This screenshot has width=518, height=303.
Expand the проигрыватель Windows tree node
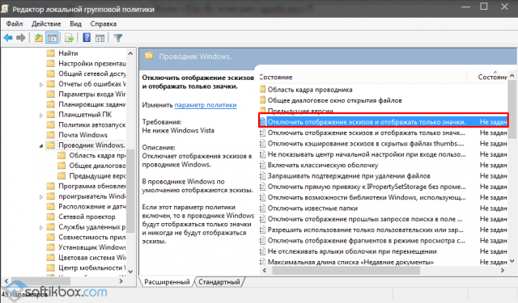point(41,197)
